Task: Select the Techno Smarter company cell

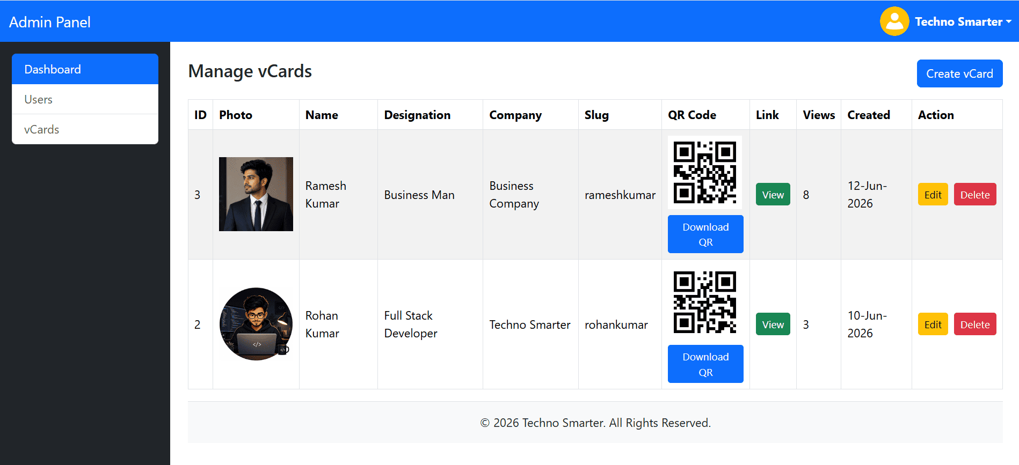Action: (530, 324)
